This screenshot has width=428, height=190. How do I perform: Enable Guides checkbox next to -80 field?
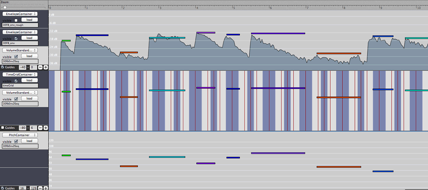[3, 127]
